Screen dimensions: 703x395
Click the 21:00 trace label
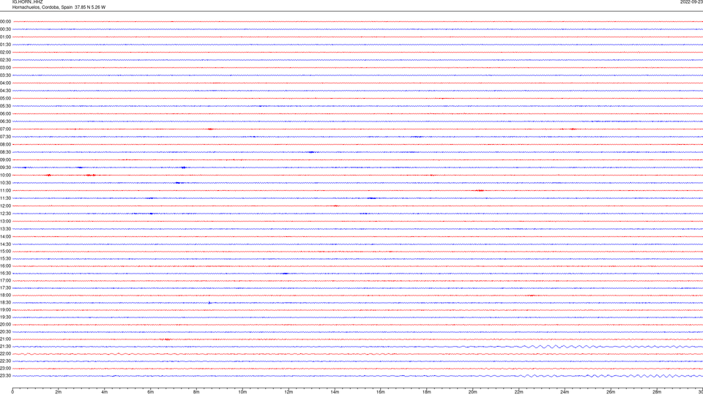(x=5, y=339)
